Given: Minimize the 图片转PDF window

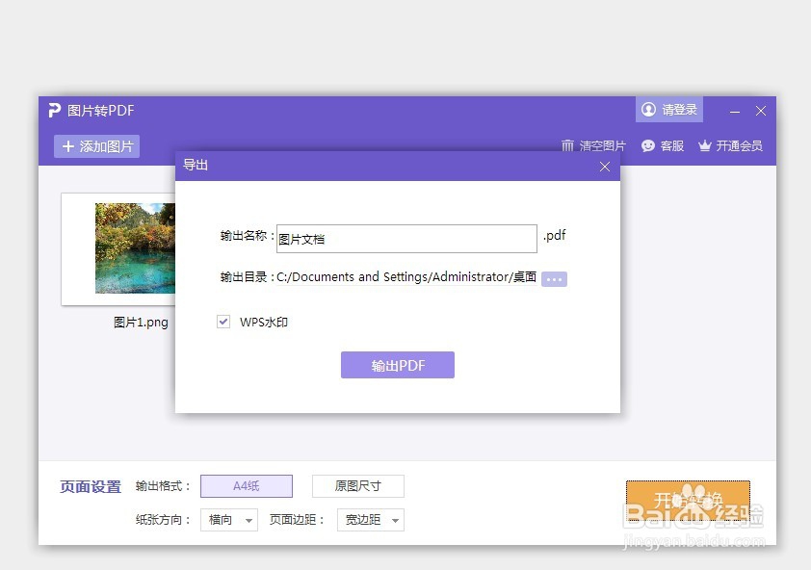Looking at the screenshot, I should [x=735, y=111].
